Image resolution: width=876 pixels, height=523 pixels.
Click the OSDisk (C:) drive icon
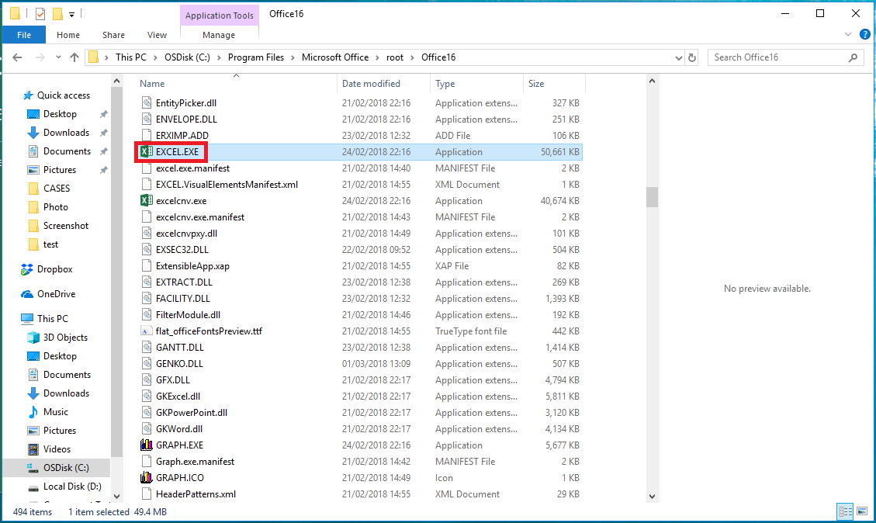(33, 468)
